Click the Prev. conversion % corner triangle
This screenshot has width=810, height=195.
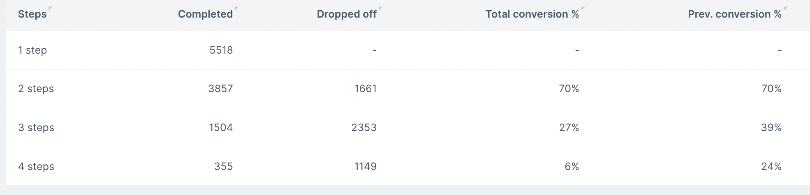786,9
